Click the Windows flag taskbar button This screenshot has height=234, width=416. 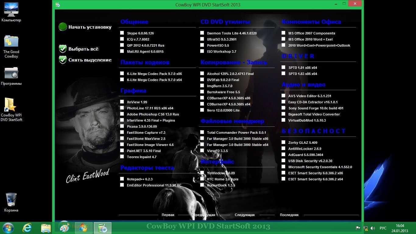tap(83, 228)
